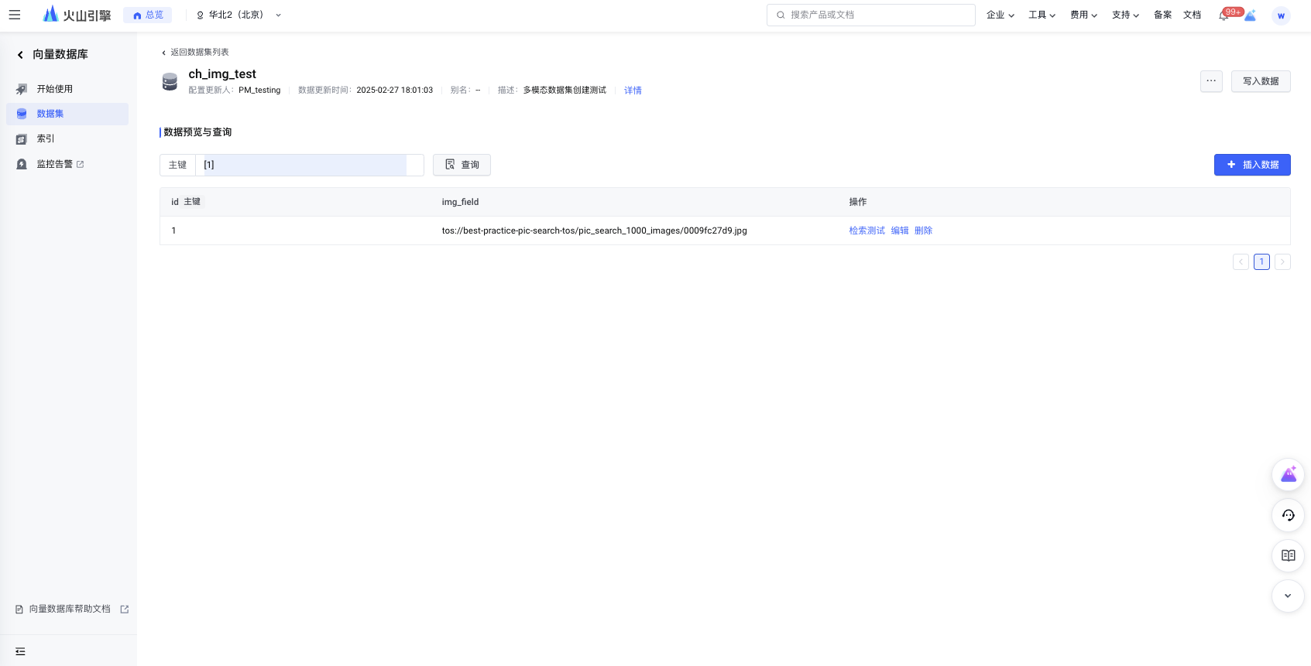Expand the 企业 dropdown menu
This screenshot has height=666, width=1311.
[x=1000, y=15]
